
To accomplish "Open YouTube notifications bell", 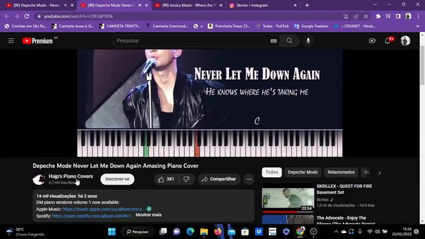I will [x=388, y=41].
